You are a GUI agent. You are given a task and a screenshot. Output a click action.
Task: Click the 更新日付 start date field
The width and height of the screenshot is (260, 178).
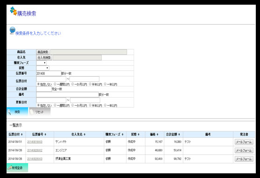51,100
